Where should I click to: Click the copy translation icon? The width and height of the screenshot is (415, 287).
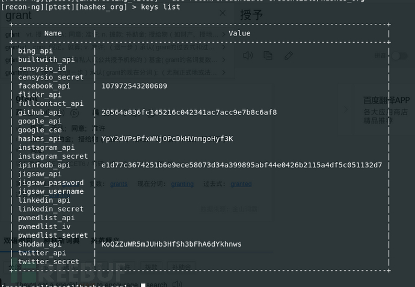click(x=268, y=55)
